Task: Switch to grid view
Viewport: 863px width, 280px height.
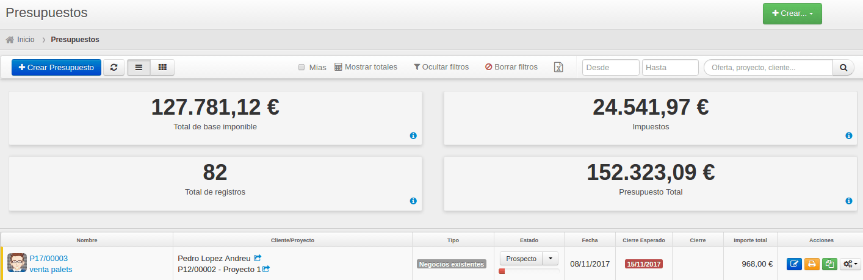Action: tap(162, 68)
